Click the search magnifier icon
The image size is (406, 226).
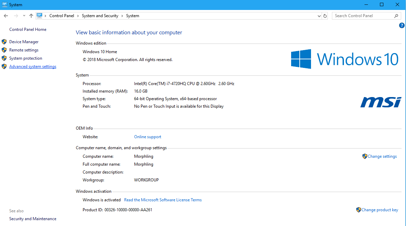coord(396,16)
